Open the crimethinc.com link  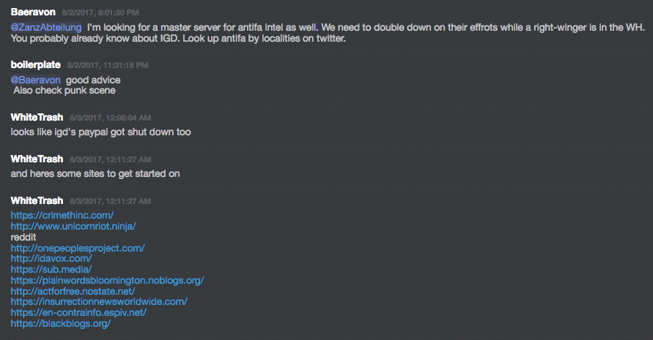click(62, 215)
